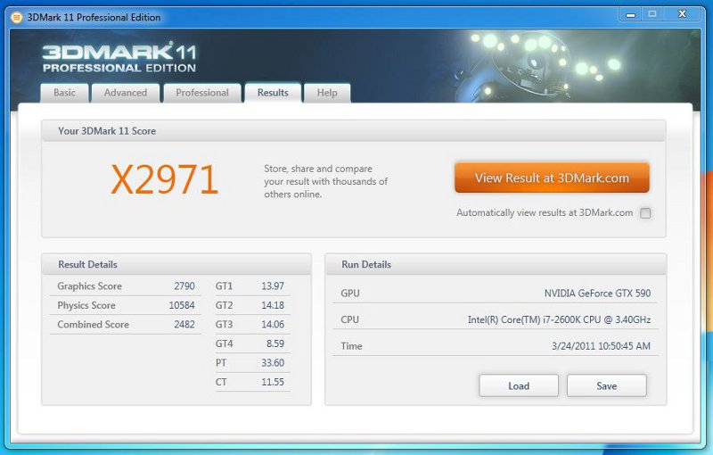713x455 pixels.
Task: Select the Graphics Score value 2790
Action: [184, 286]
